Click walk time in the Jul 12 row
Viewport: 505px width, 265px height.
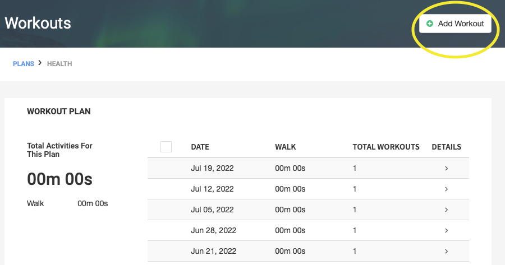click(290, 189)
